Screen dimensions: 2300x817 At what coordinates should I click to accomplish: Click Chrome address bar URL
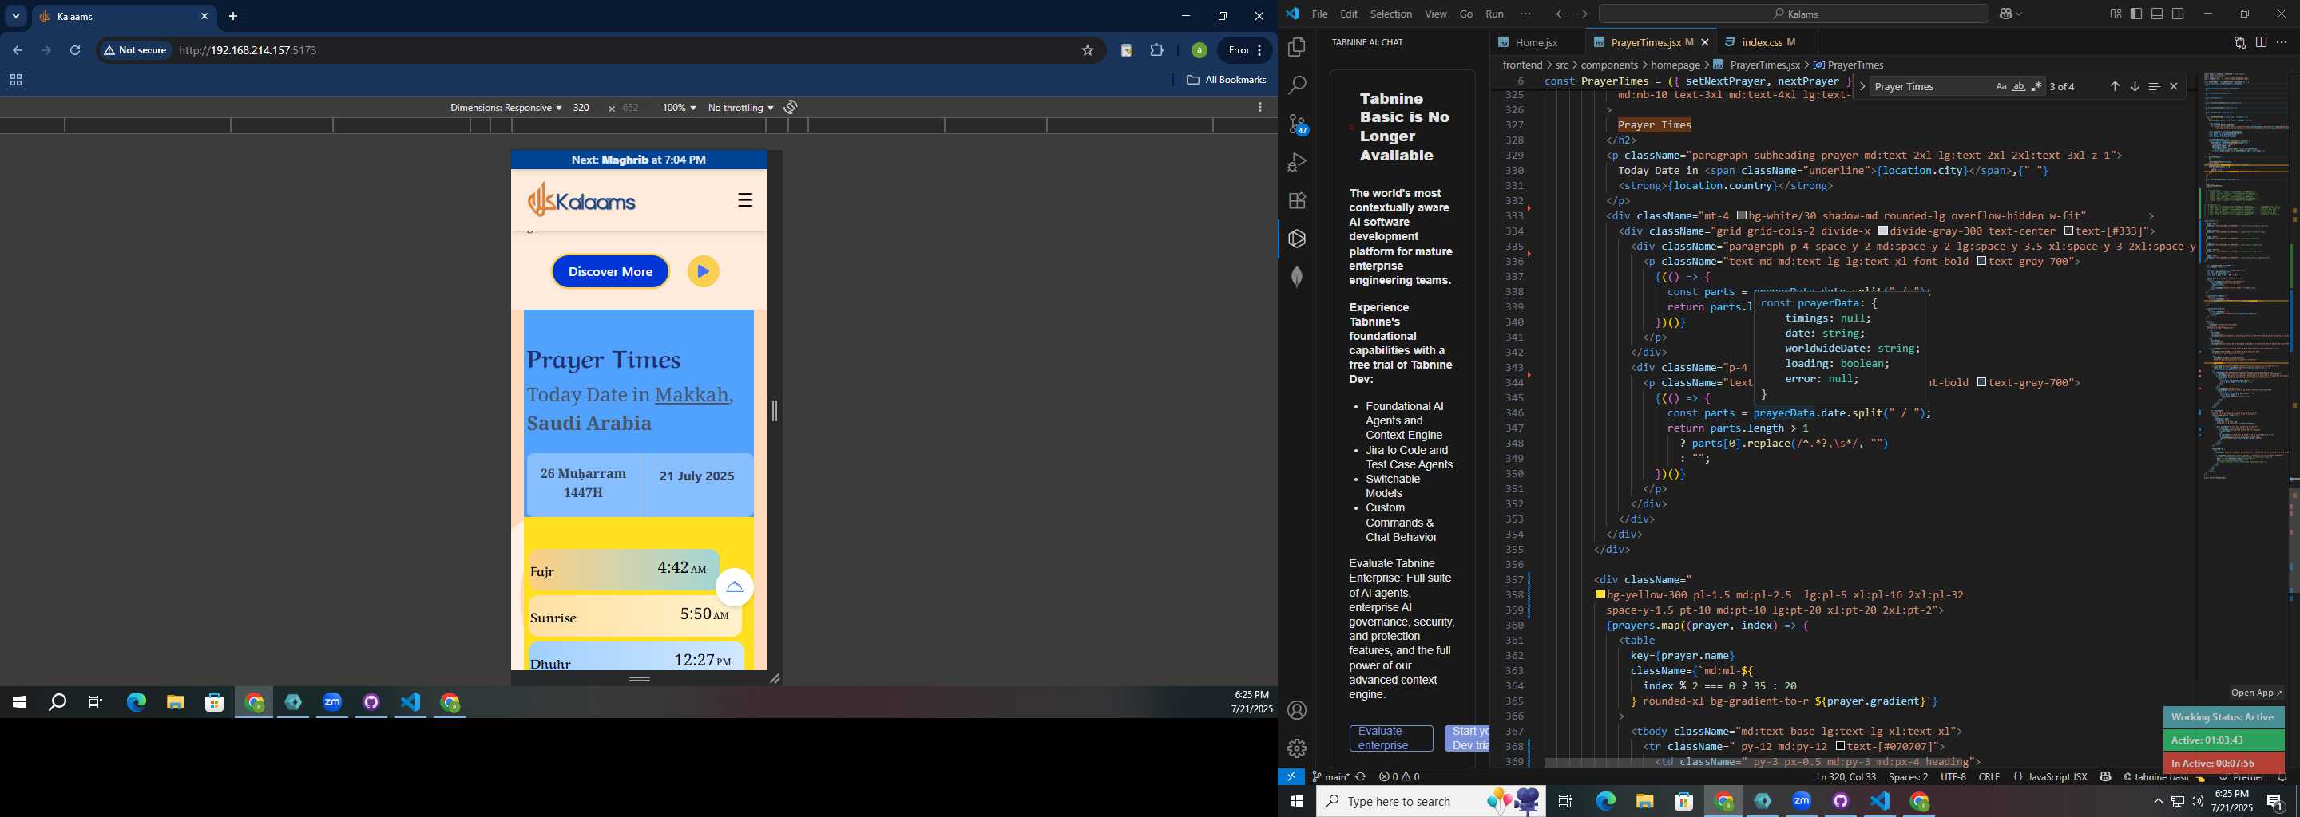click(248, 51)
